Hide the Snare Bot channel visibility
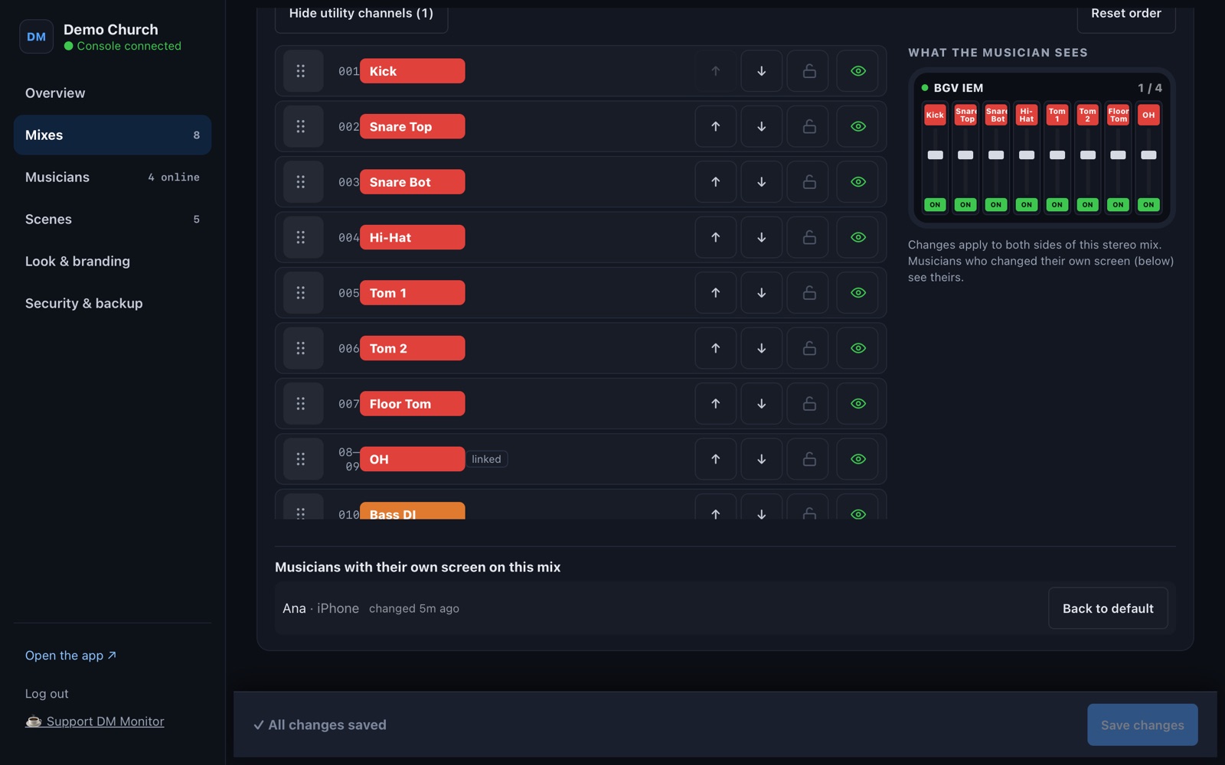The height and width of the screenshot is (765, 1225). pyautogui.click(x=857, y=182)
